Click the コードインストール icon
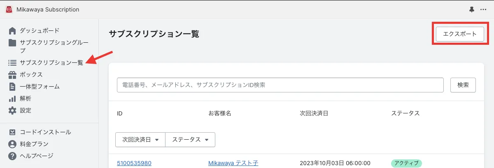Image resolution: width=494 pixels, height=168 pixels. (12, 132)
